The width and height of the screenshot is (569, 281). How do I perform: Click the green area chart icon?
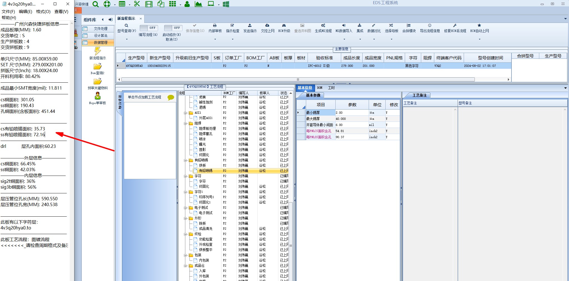click(x=198, y=4)
